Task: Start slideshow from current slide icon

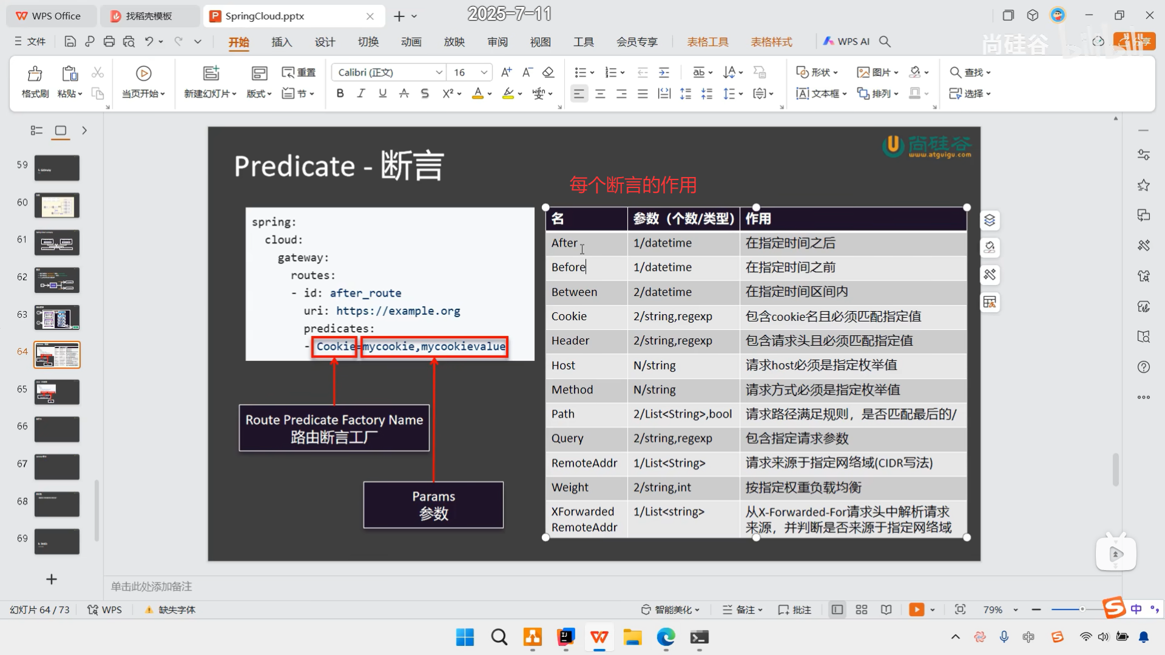Action: pyautogui.click(x=143, y=74)
